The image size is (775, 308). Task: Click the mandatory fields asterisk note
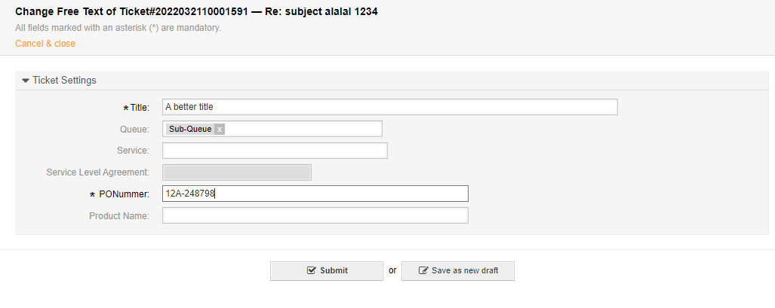[118, 28]
